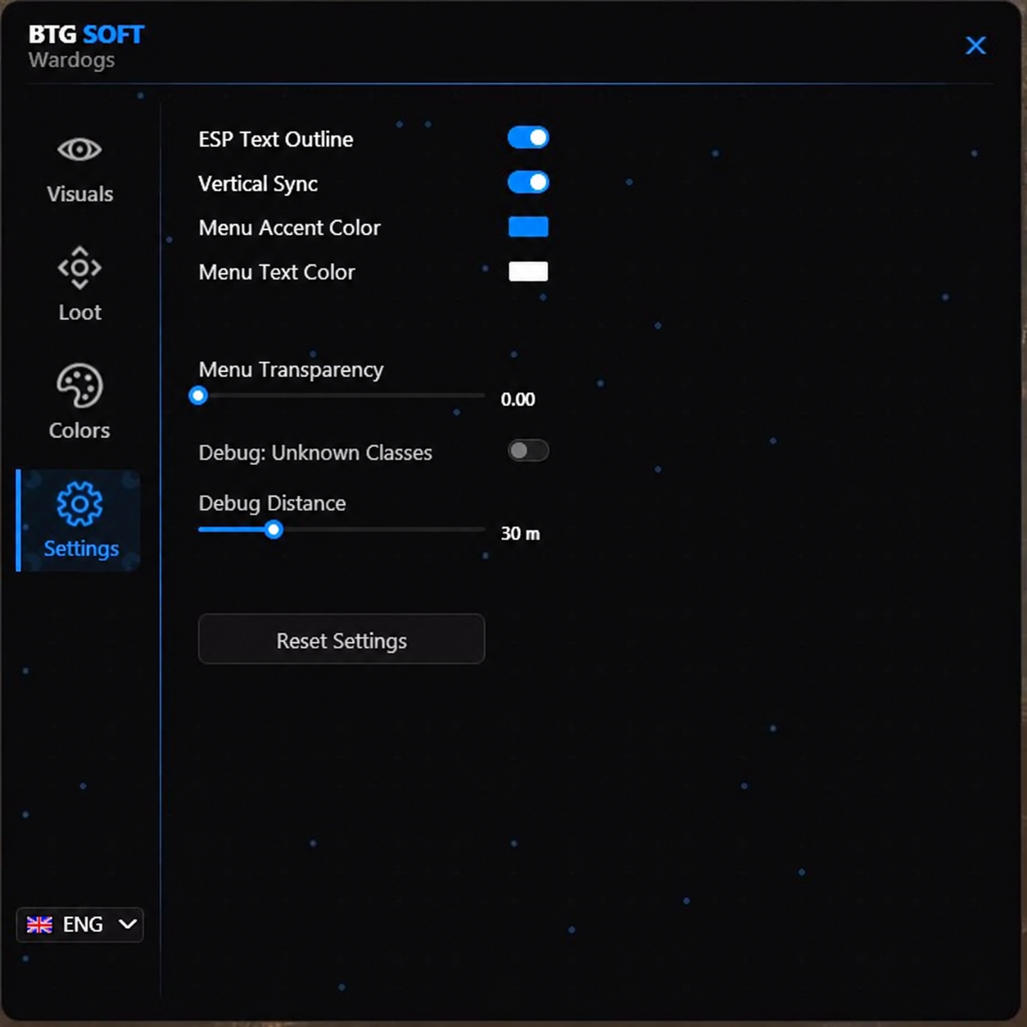Disable the ESP Text Outline toggle
This screenshot has height=1027, width=1027.
528,138
